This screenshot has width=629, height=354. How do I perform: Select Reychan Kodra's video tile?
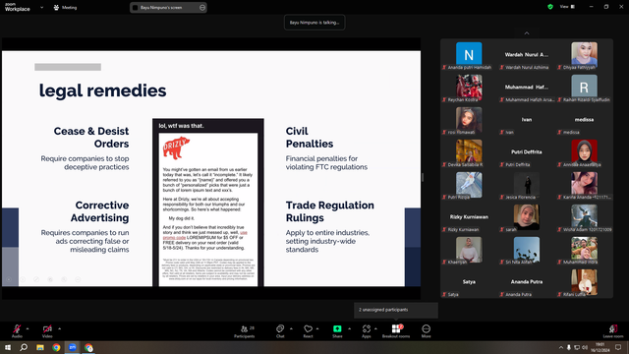pos(469,88)
